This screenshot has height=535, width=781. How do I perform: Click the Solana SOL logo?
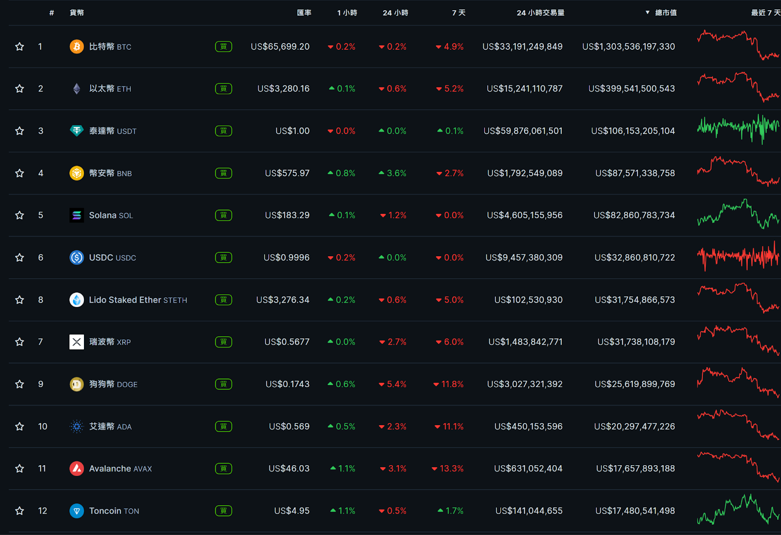(77, 215)
